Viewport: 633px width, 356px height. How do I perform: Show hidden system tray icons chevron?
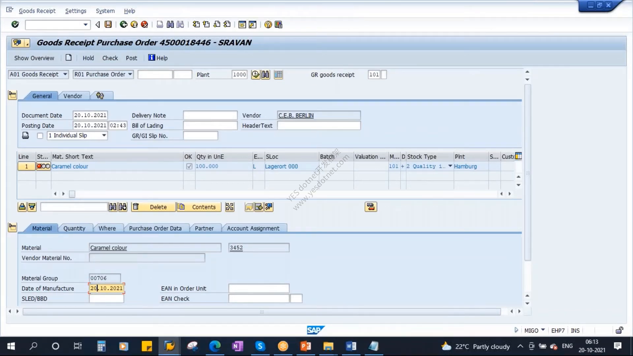pos(520,346)
